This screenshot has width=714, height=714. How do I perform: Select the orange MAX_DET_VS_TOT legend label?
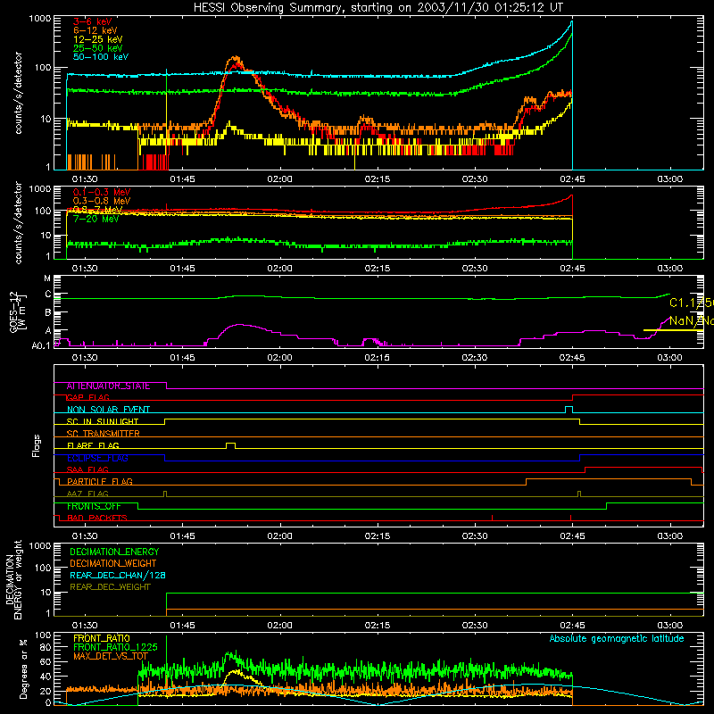(x=111, y=657)
